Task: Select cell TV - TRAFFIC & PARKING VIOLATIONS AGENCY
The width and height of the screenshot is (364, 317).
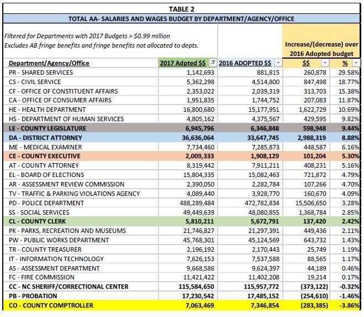Action: [x=81, y=194]
